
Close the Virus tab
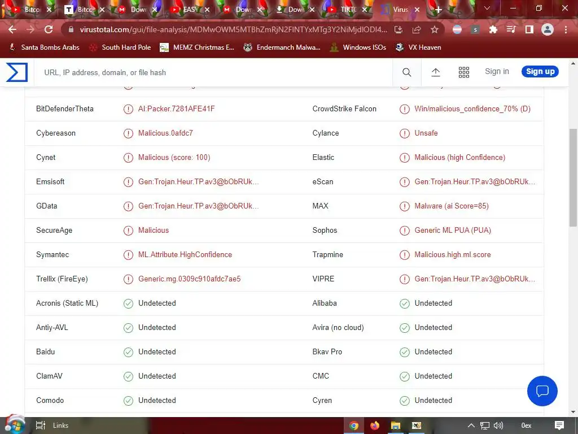417,10
